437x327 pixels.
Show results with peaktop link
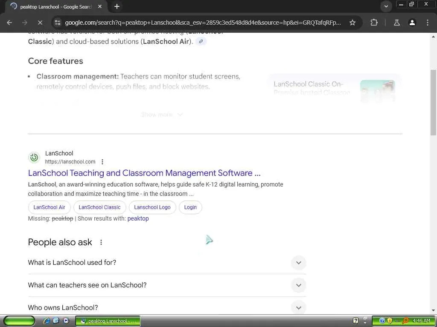138,218
